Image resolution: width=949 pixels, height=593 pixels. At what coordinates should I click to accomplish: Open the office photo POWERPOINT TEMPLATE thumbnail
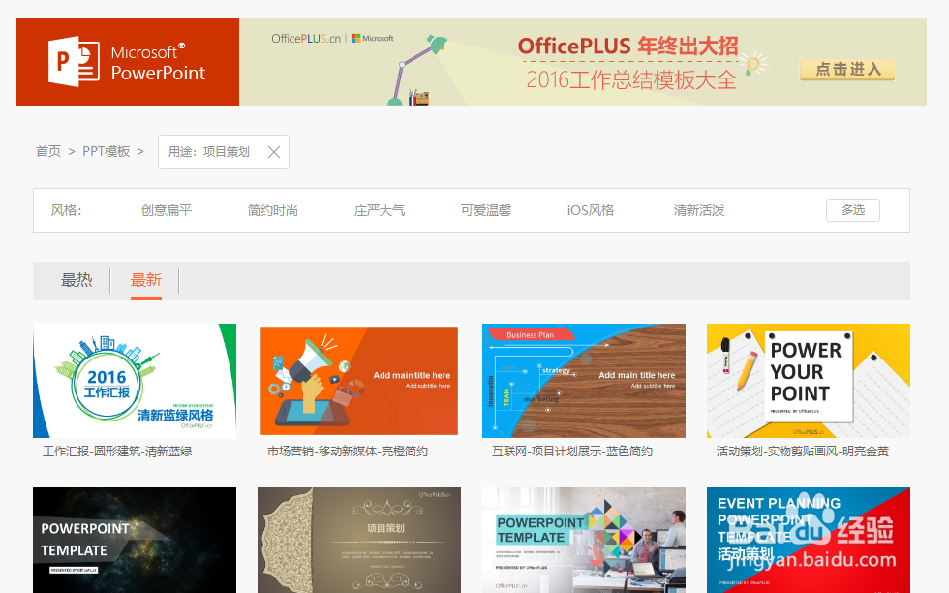(583, 541)
